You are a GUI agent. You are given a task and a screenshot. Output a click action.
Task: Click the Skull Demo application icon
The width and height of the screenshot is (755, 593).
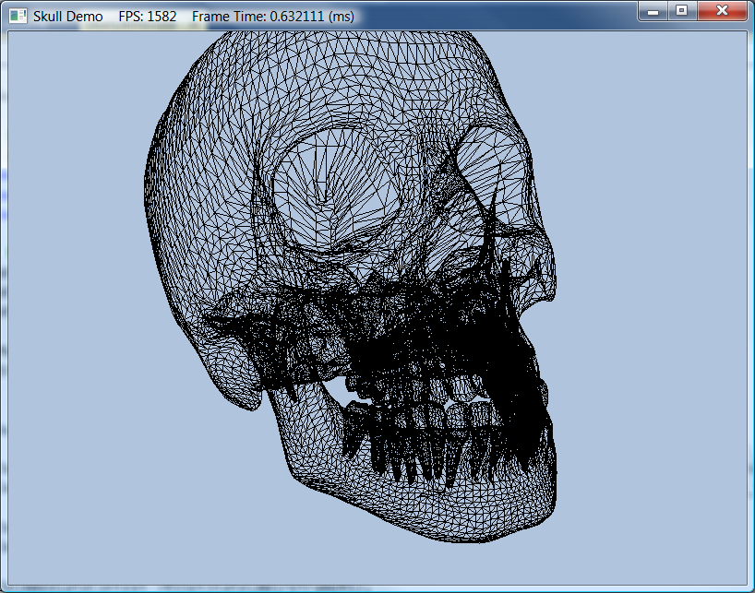[x=18, y=16]
